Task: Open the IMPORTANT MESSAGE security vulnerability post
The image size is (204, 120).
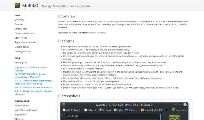Action: pos(31,75)
